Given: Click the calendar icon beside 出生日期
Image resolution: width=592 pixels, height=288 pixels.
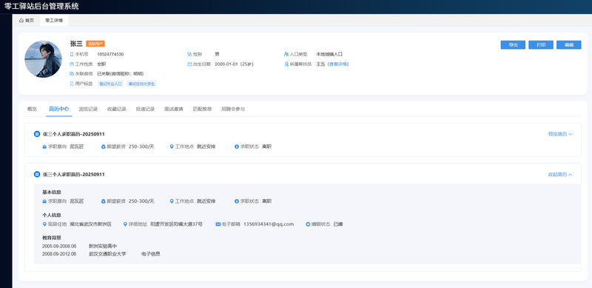Looking at the screenshot, I should point(189,64).
